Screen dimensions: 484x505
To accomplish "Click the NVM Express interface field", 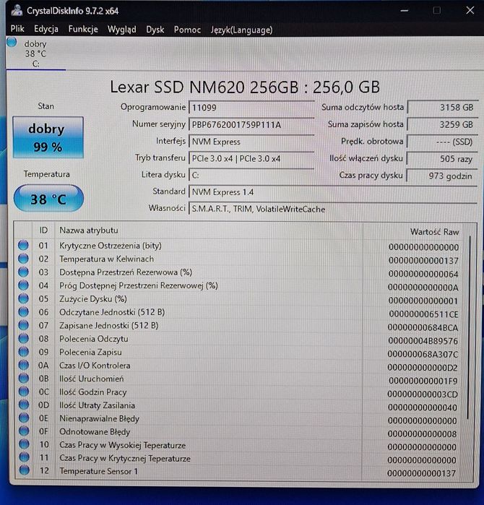I will pos(251,142).
